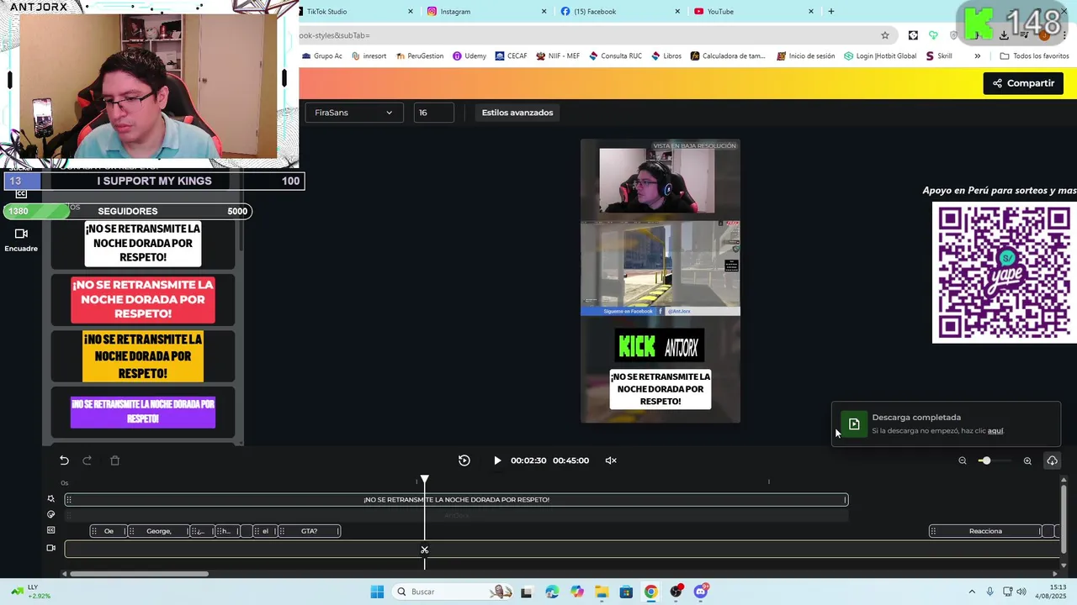Choose the purple background caption style

coord(143,412)
